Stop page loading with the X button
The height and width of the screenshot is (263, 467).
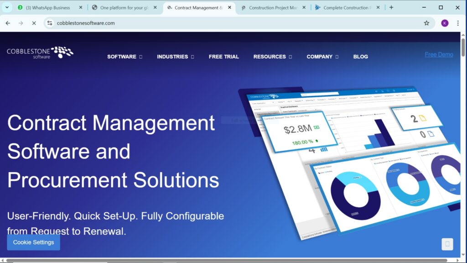click(34, 23)
